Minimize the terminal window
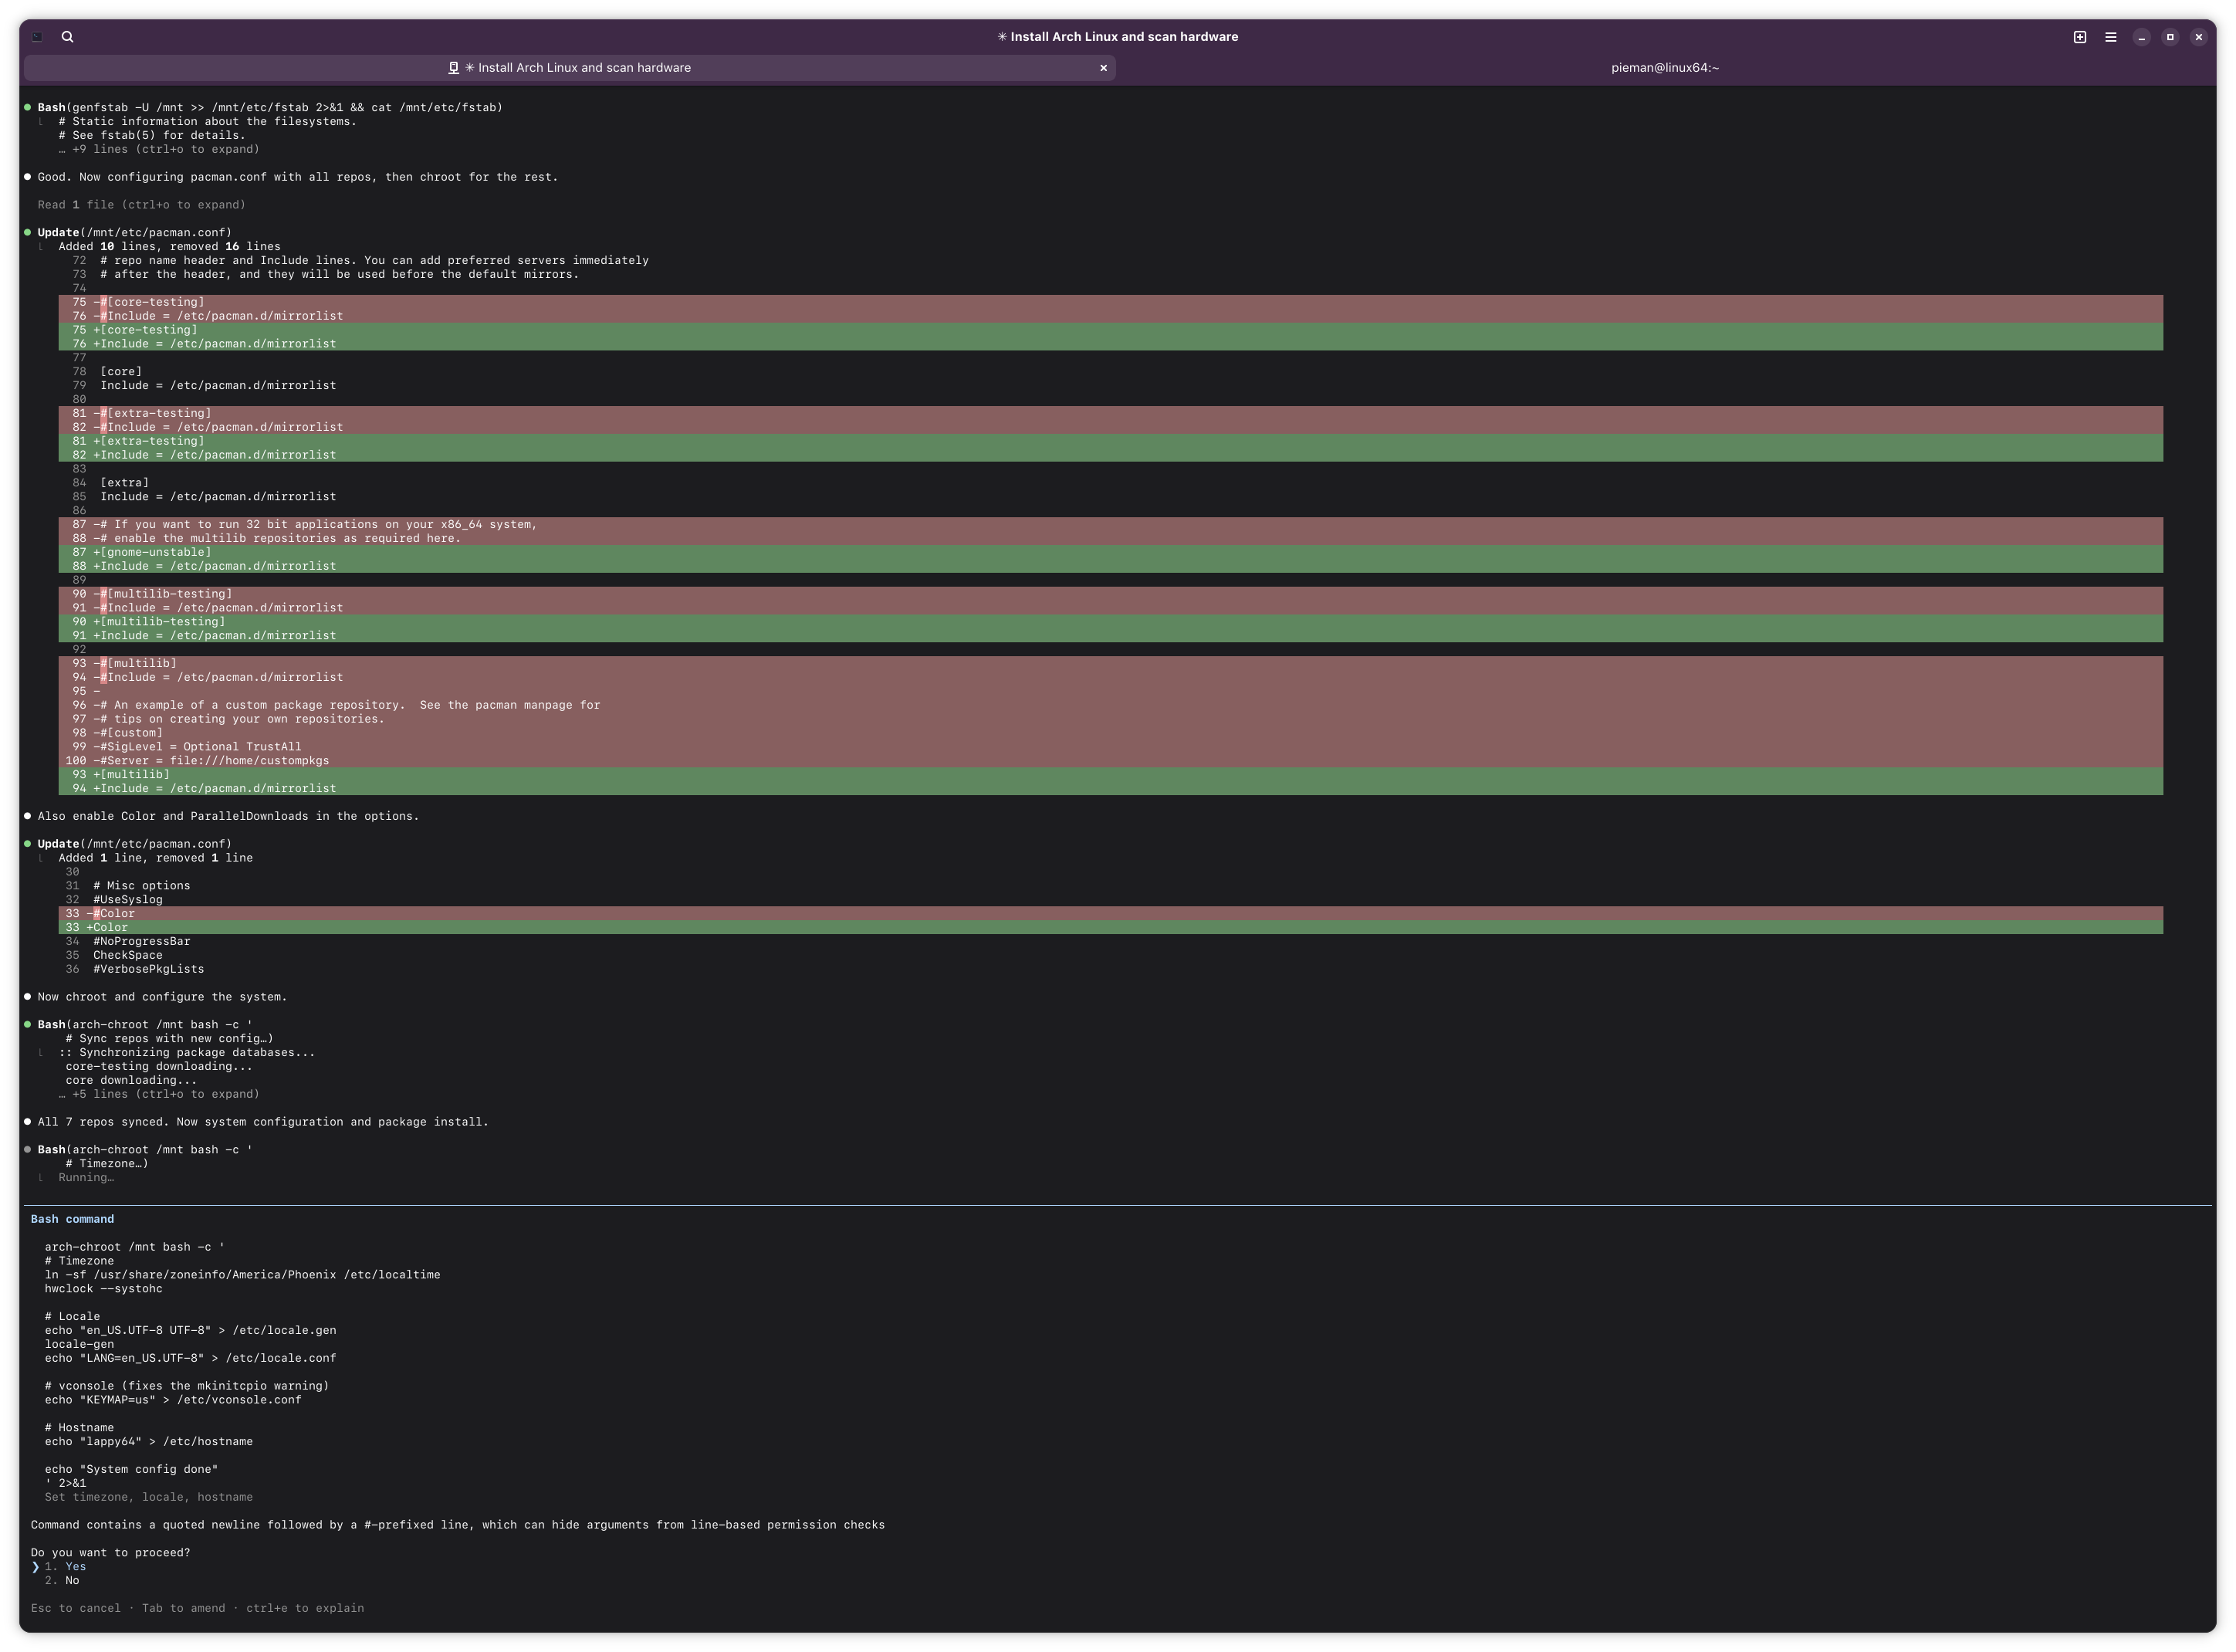This screenshot has width=2236, height=1652. (x=2141, y=37)
